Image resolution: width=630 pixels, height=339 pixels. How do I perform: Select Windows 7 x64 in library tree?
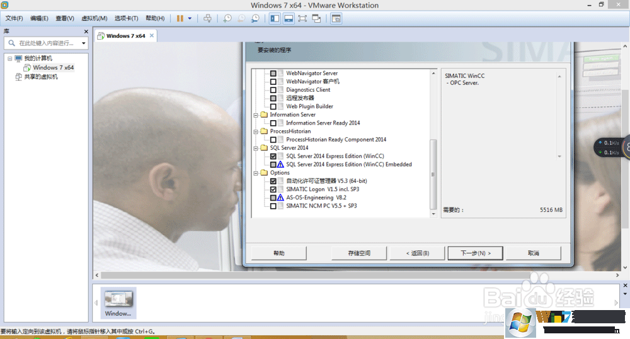tap(53, 67)
